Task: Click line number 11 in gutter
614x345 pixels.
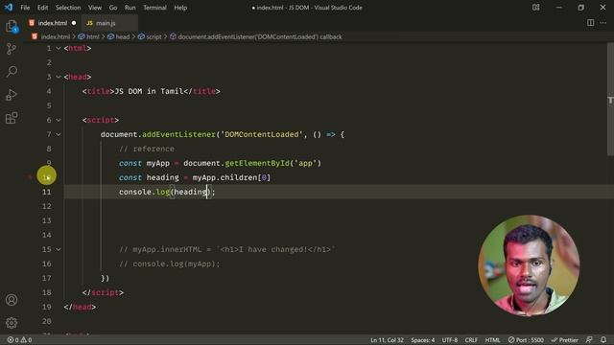Action: 47,192
